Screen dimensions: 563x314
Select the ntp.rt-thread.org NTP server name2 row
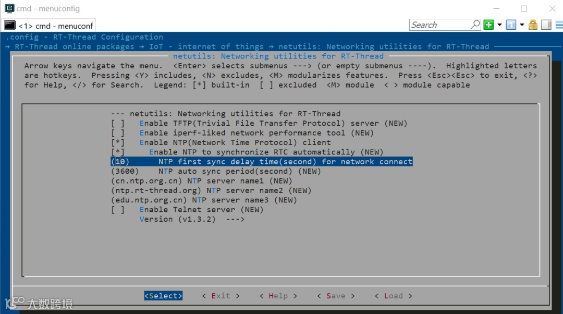coord(211,190)
